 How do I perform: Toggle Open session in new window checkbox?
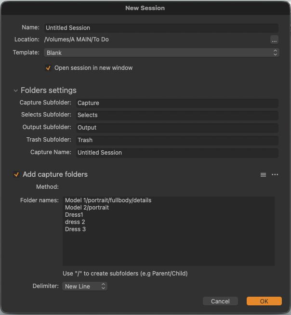[48, 68]
